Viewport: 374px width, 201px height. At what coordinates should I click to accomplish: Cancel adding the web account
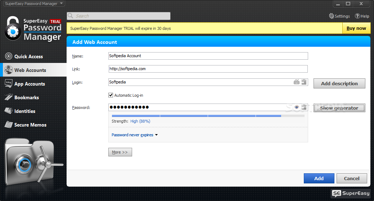pos(352,178)
